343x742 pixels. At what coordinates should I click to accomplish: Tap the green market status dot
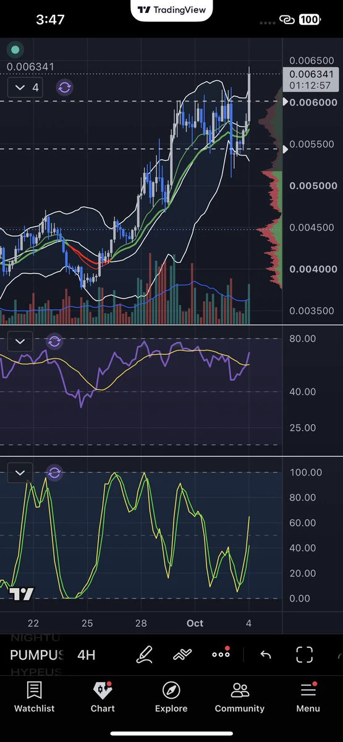click(x=15, y=49)
